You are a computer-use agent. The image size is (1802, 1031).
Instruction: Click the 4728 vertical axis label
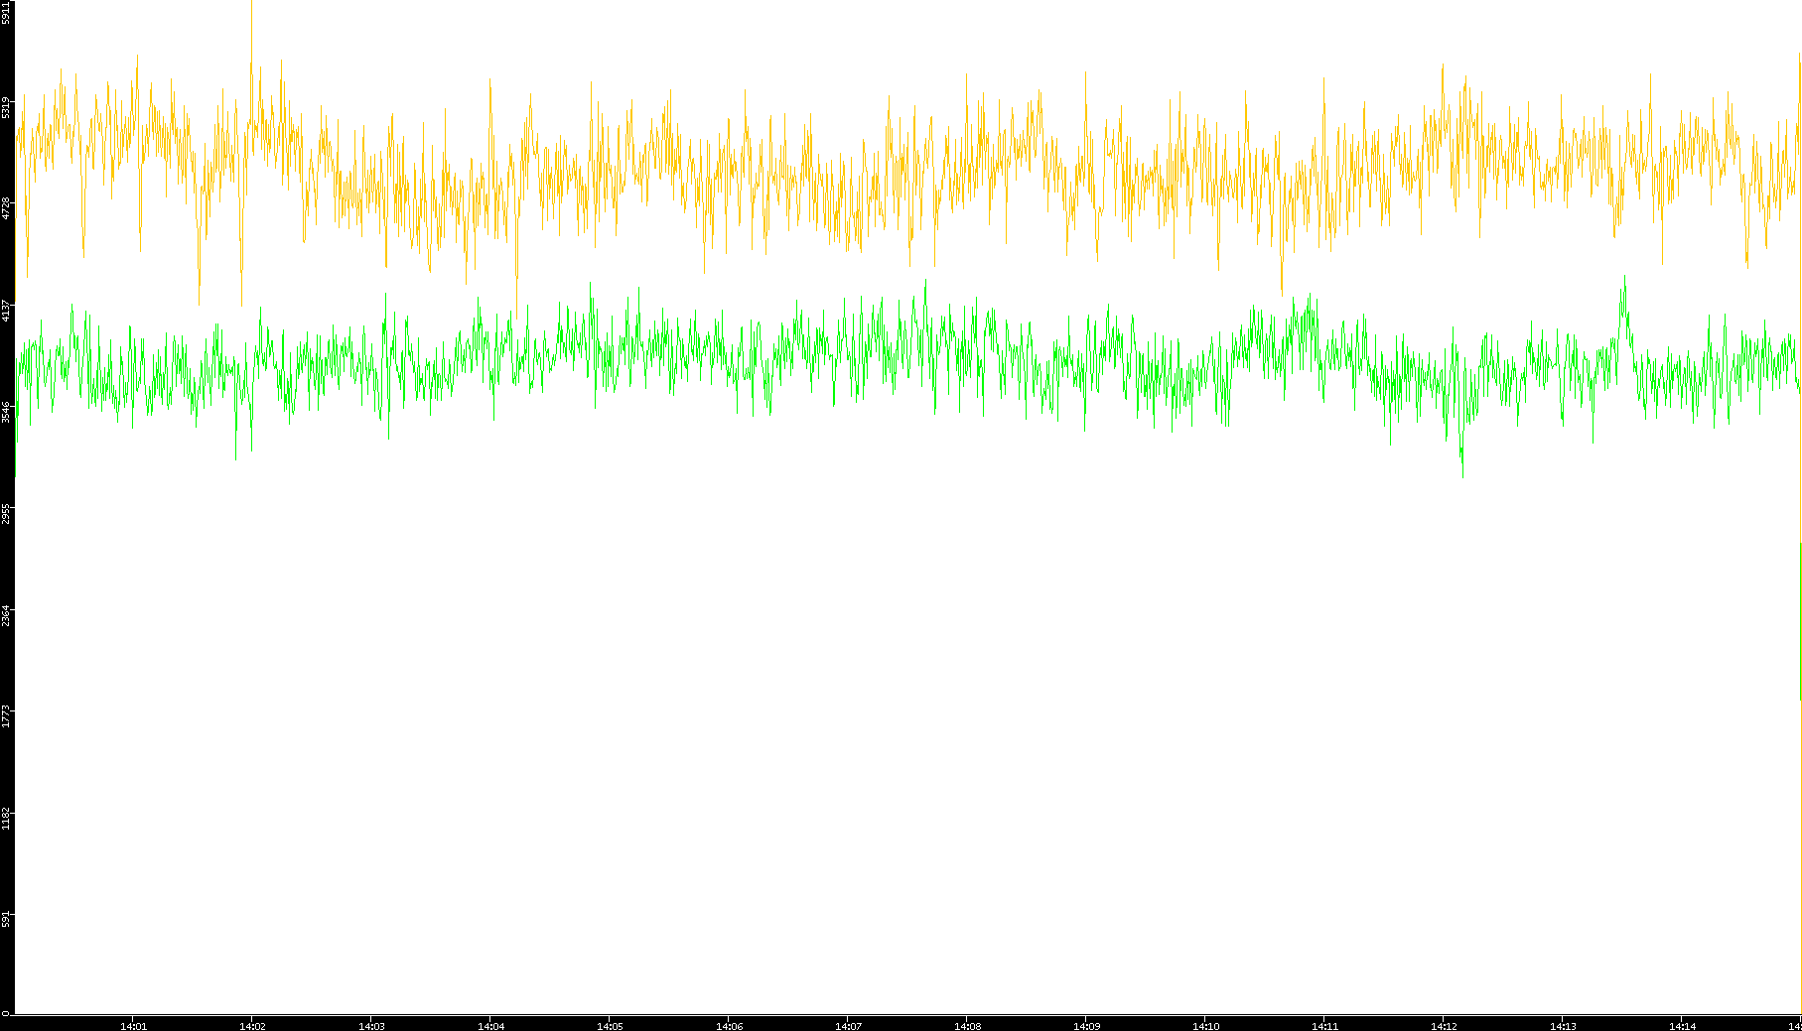[x=6, y=208]
